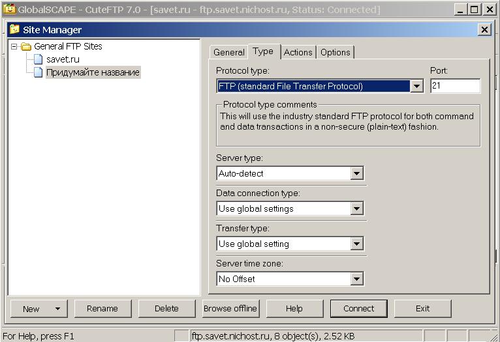The image size is (500, 342).
Task: Click the 'Server time zone:' label
Action: tap(250, 263)
